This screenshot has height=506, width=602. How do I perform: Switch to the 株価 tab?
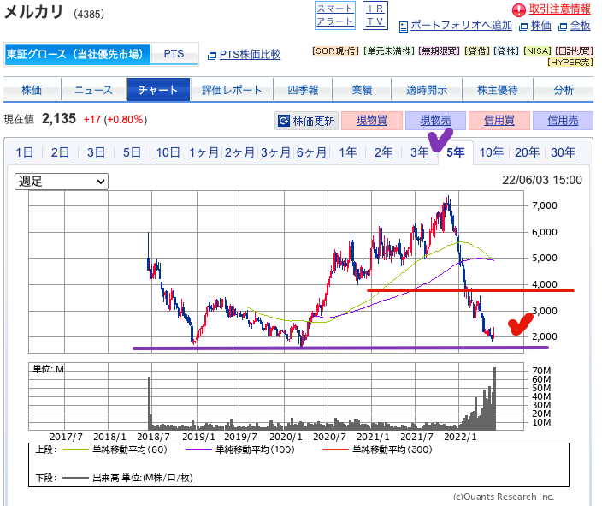coord(32,90)
